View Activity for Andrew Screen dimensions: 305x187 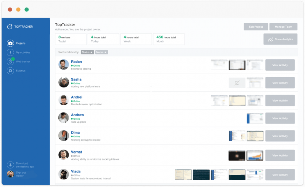(280, 118)
